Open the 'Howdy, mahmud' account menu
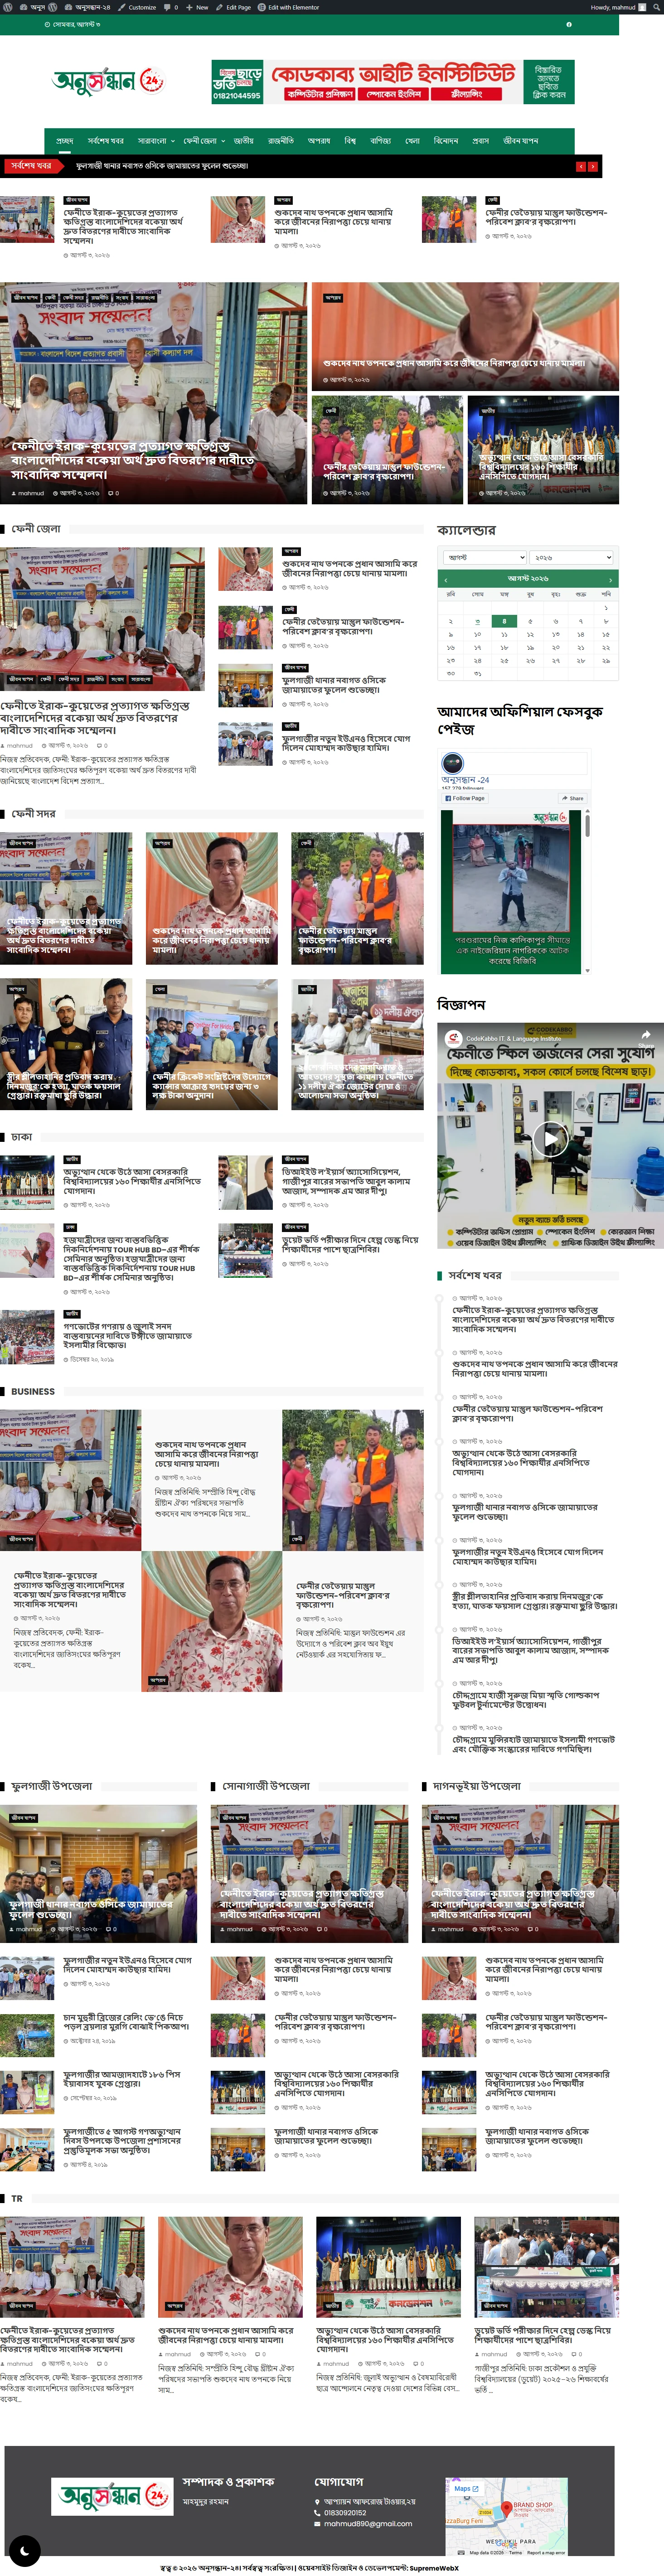Image resolution: width=664 pixels, height=2576 pixels. (618, 7)
